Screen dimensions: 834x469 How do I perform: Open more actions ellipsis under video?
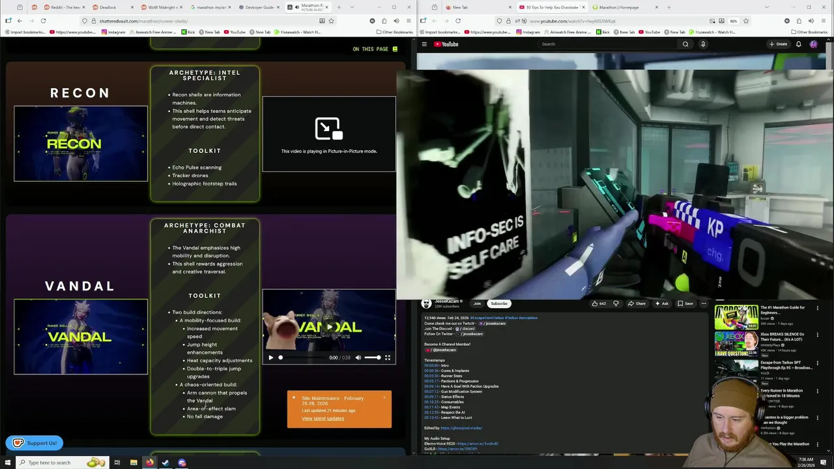click(704, 304)
